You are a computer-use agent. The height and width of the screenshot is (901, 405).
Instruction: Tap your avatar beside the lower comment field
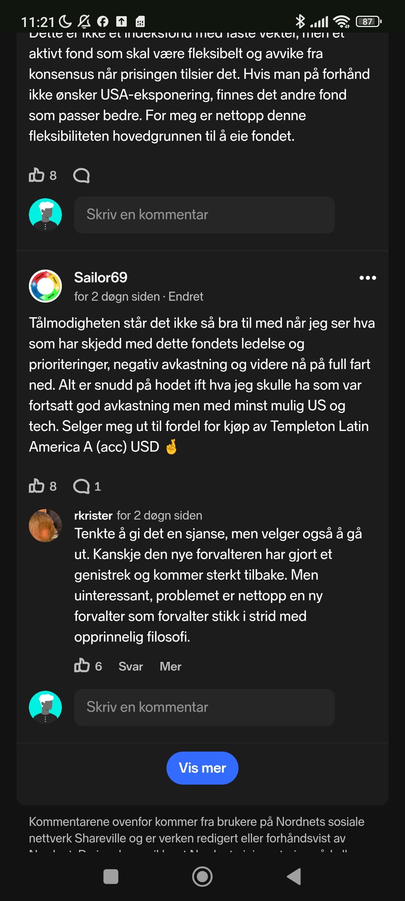(x=45, y=707)
